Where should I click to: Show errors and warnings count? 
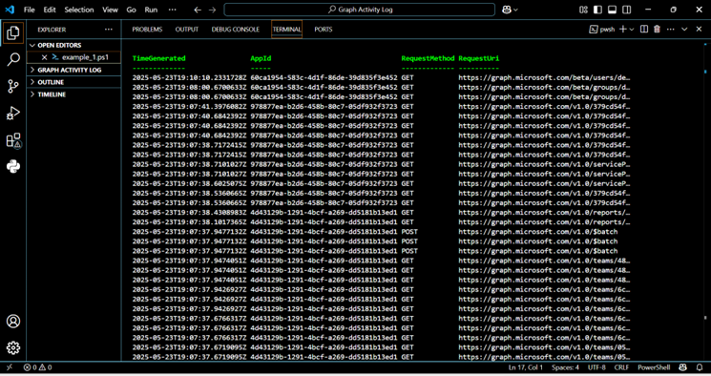(37, 367)
